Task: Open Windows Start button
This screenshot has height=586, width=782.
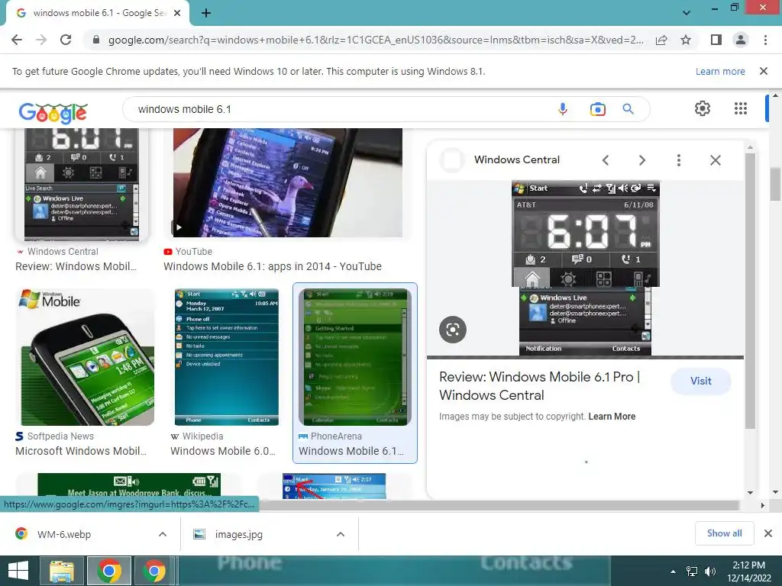Action: (18, 571)
